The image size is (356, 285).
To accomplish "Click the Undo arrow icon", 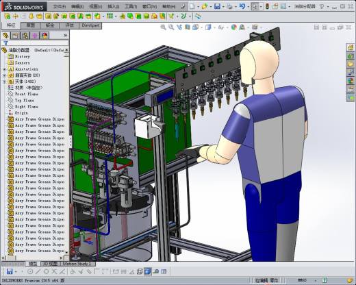I will click(x=242, y=6).
